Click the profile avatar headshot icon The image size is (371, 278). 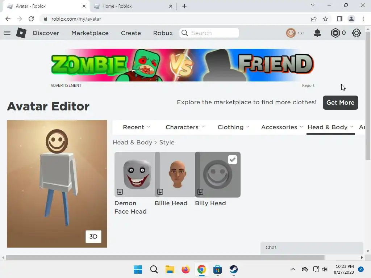tap(291, 33)
